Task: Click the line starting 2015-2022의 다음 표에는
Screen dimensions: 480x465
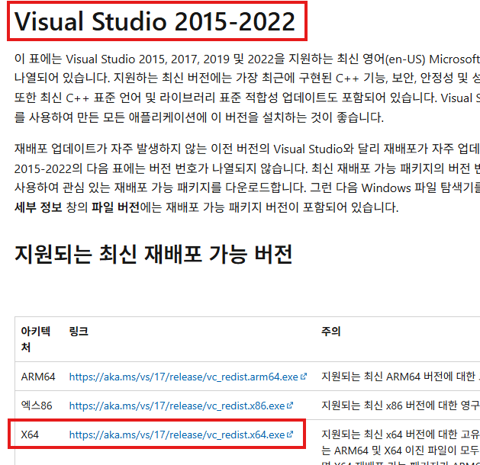Action: coord(247,168)
